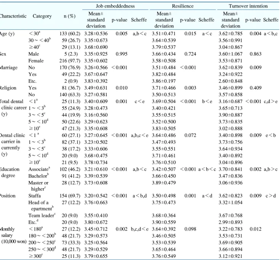
Task: Select the value '3.28±0.536'
Action: (96, 34)
